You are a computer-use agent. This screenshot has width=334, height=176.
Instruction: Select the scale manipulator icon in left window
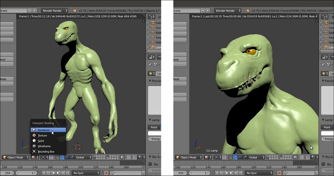pyautogui.click(x=71, y=157)
